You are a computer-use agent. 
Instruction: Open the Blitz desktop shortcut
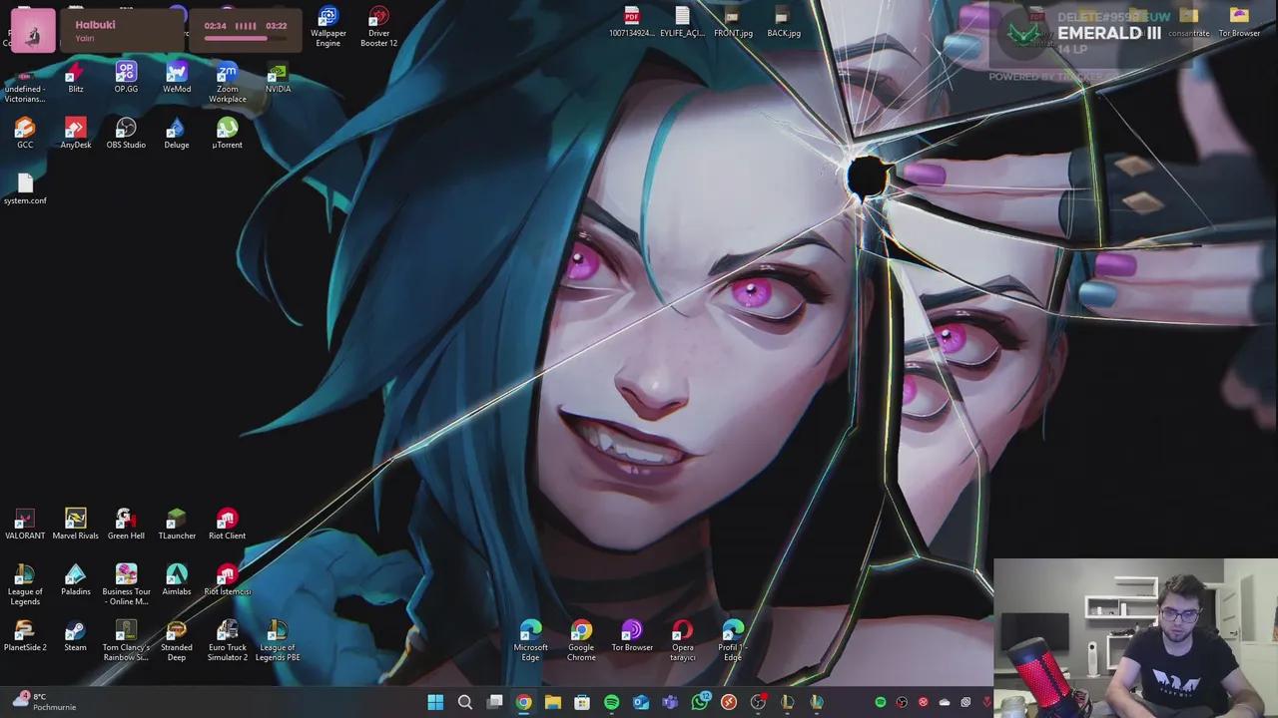point(76,78)
